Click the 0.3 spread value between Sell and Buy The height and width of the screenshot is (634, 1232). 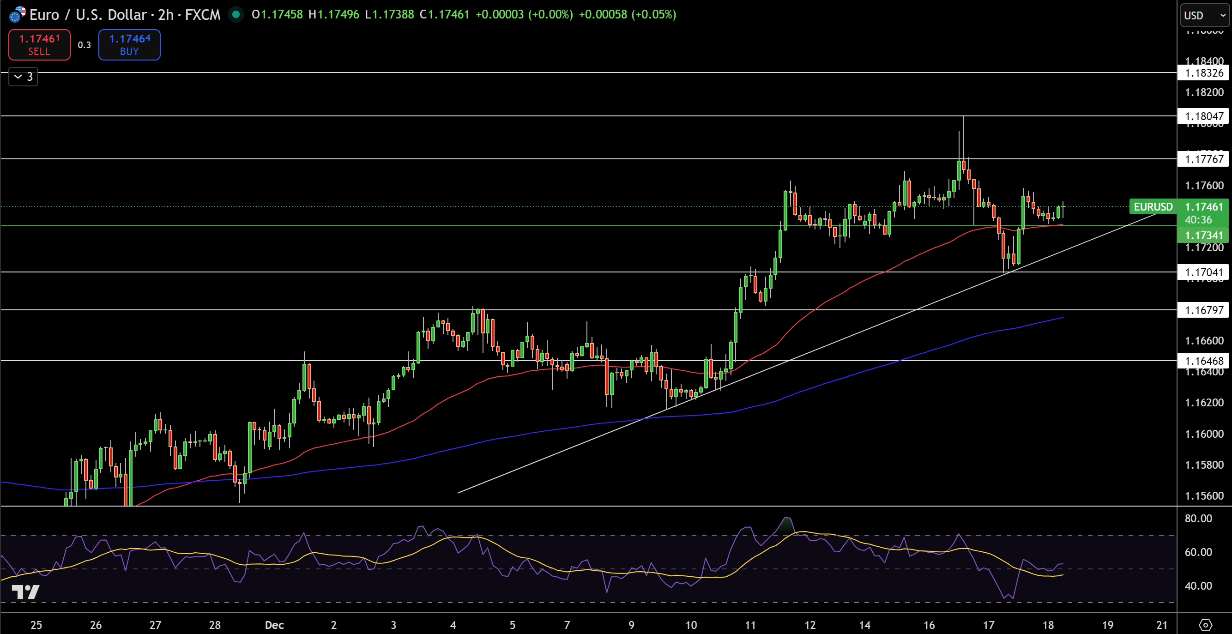(84, 44)
